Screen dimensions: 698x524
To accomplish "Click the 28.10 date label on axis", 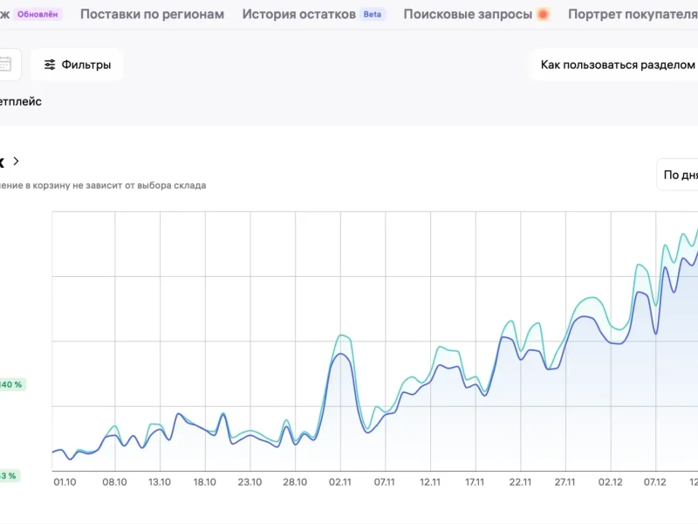I will tap(295, 481).
